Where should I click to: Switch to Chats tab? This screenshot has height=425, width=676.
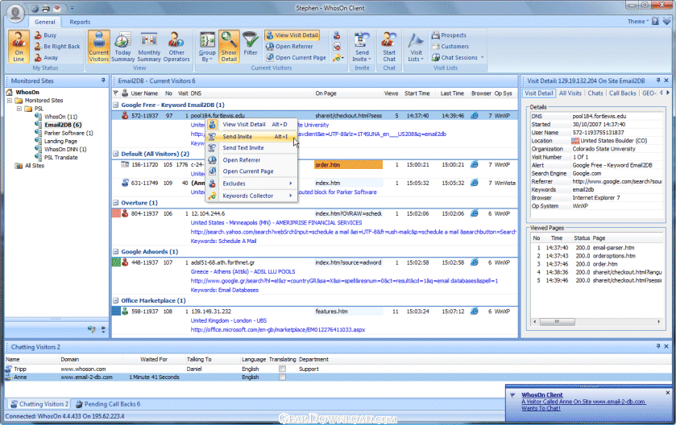[595, 93]
